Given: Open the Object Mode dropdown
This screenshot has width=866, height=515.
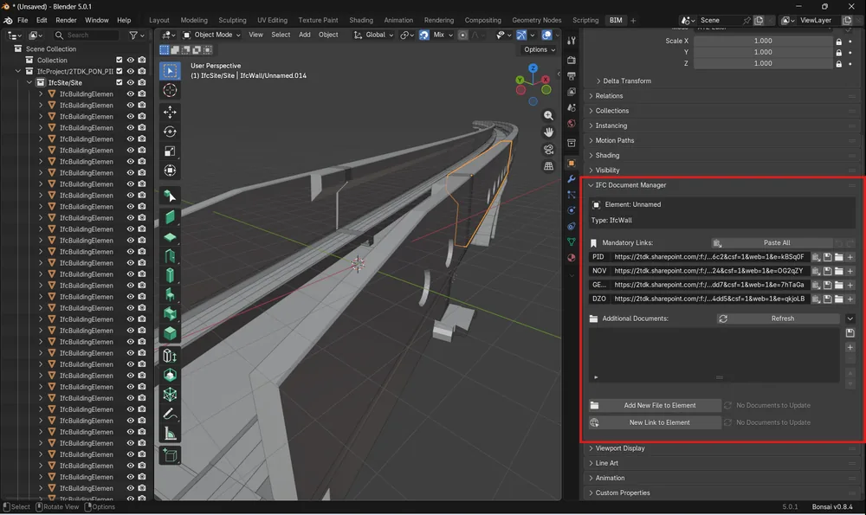Looking at the screenshot, I should tap(212, 35).
